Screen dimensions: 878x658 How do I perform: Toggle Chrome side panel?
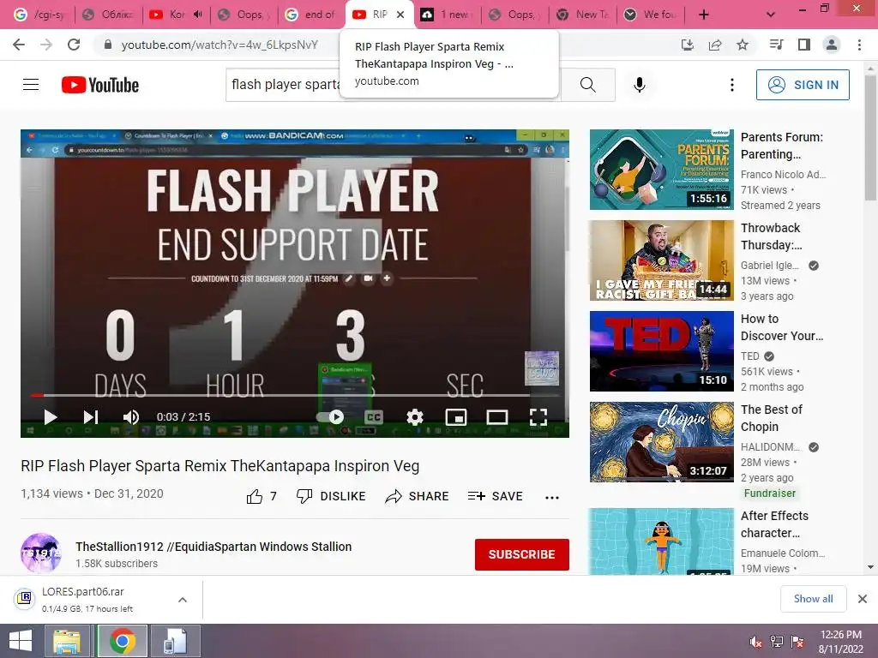click(x=804, y=45)
